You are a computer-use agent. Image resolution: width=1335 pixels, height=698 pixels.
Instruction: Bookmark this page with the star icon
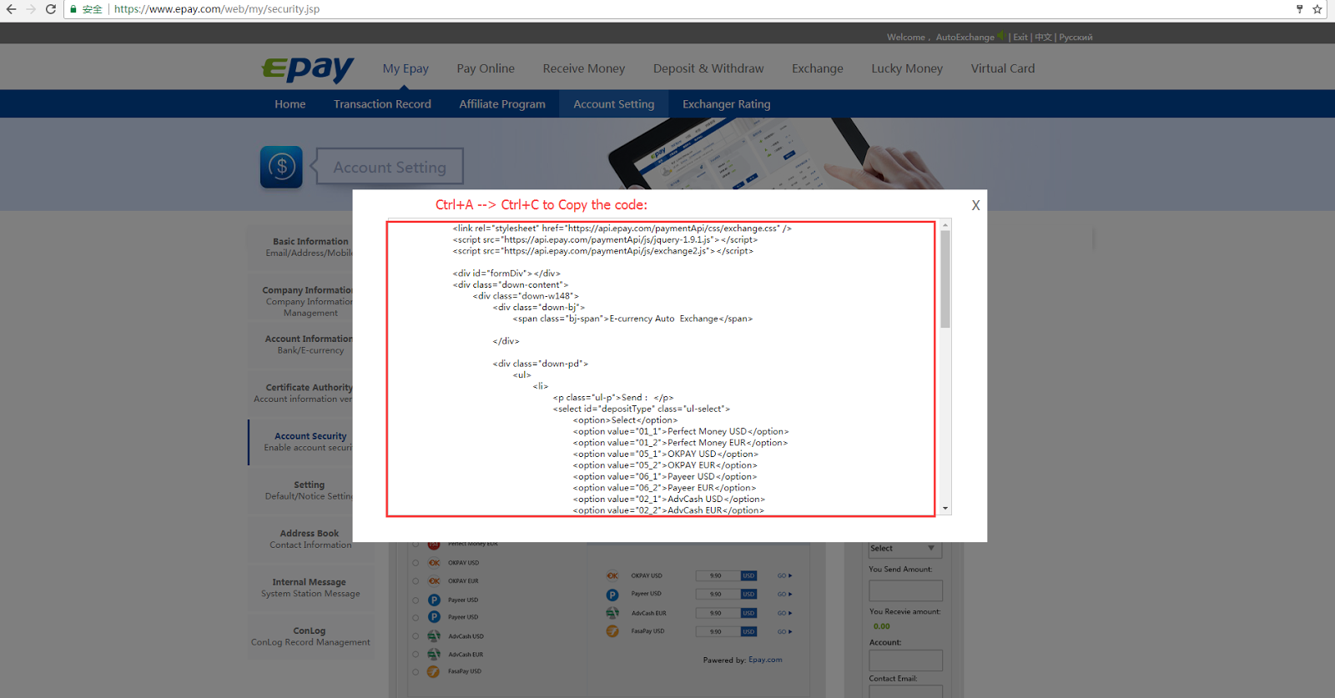(x=1317, y=9)
